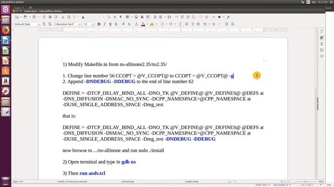Click the Insert Special Character omega icon
The width and height of the screenshot is (334, 187).
coord(169,17)
